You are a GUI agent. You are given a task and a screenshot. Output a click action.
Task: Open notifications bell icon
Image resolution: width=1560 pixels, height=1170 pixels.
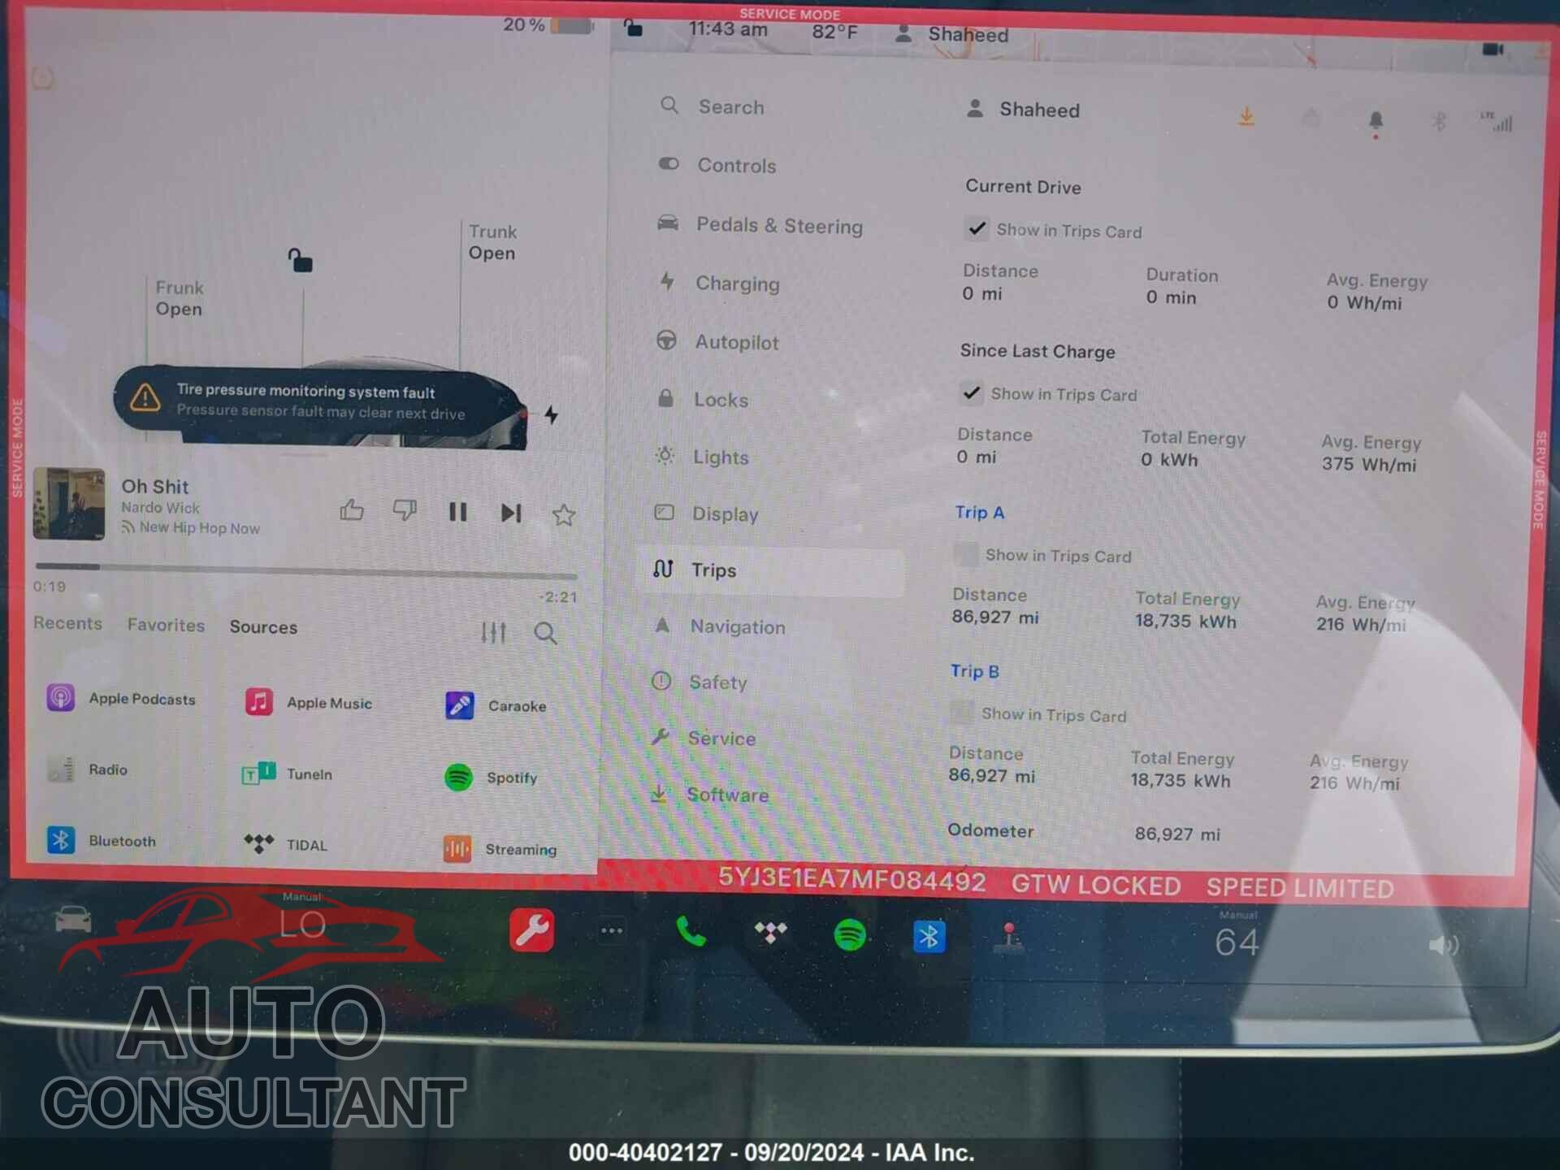click(1376, 122)
